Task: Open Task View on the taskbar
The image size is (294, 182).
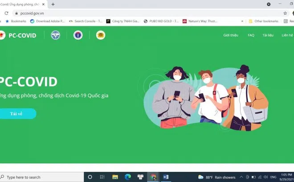Action: coord(102,177)
